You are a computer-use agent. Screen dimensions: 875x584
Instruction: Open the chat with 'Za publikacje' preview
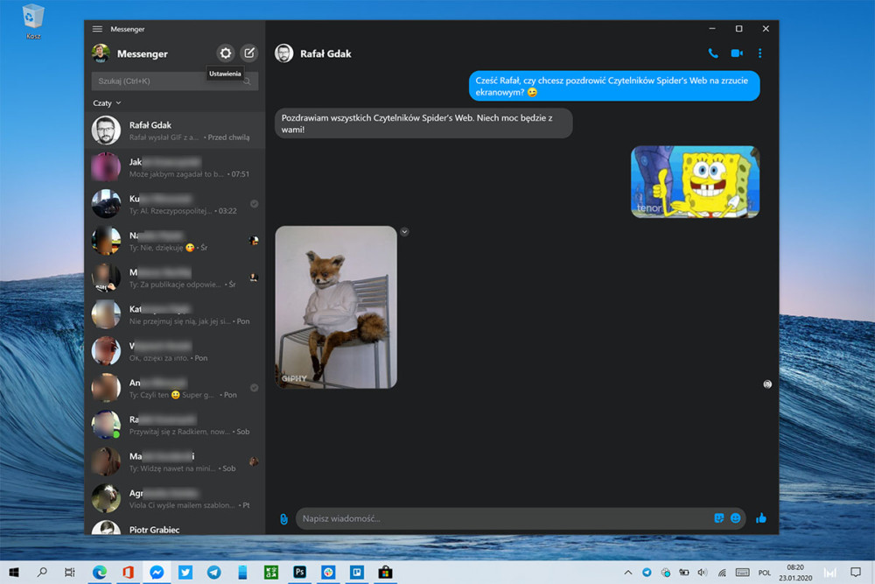(x=175, y=278)
